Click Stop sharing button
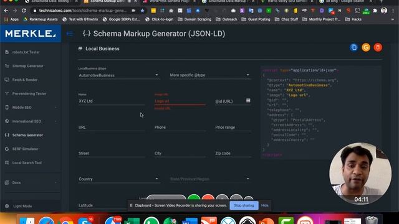This screenshot has width=399, height=224. click(x=244, y=205)
